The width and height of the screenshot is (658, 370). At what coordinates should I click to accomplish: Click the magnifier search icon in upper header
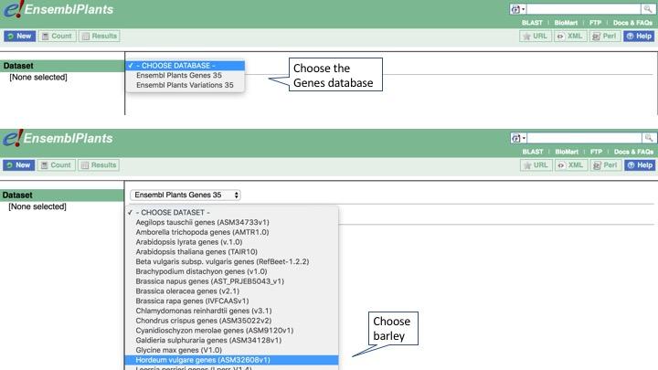(x=648, y=9)
